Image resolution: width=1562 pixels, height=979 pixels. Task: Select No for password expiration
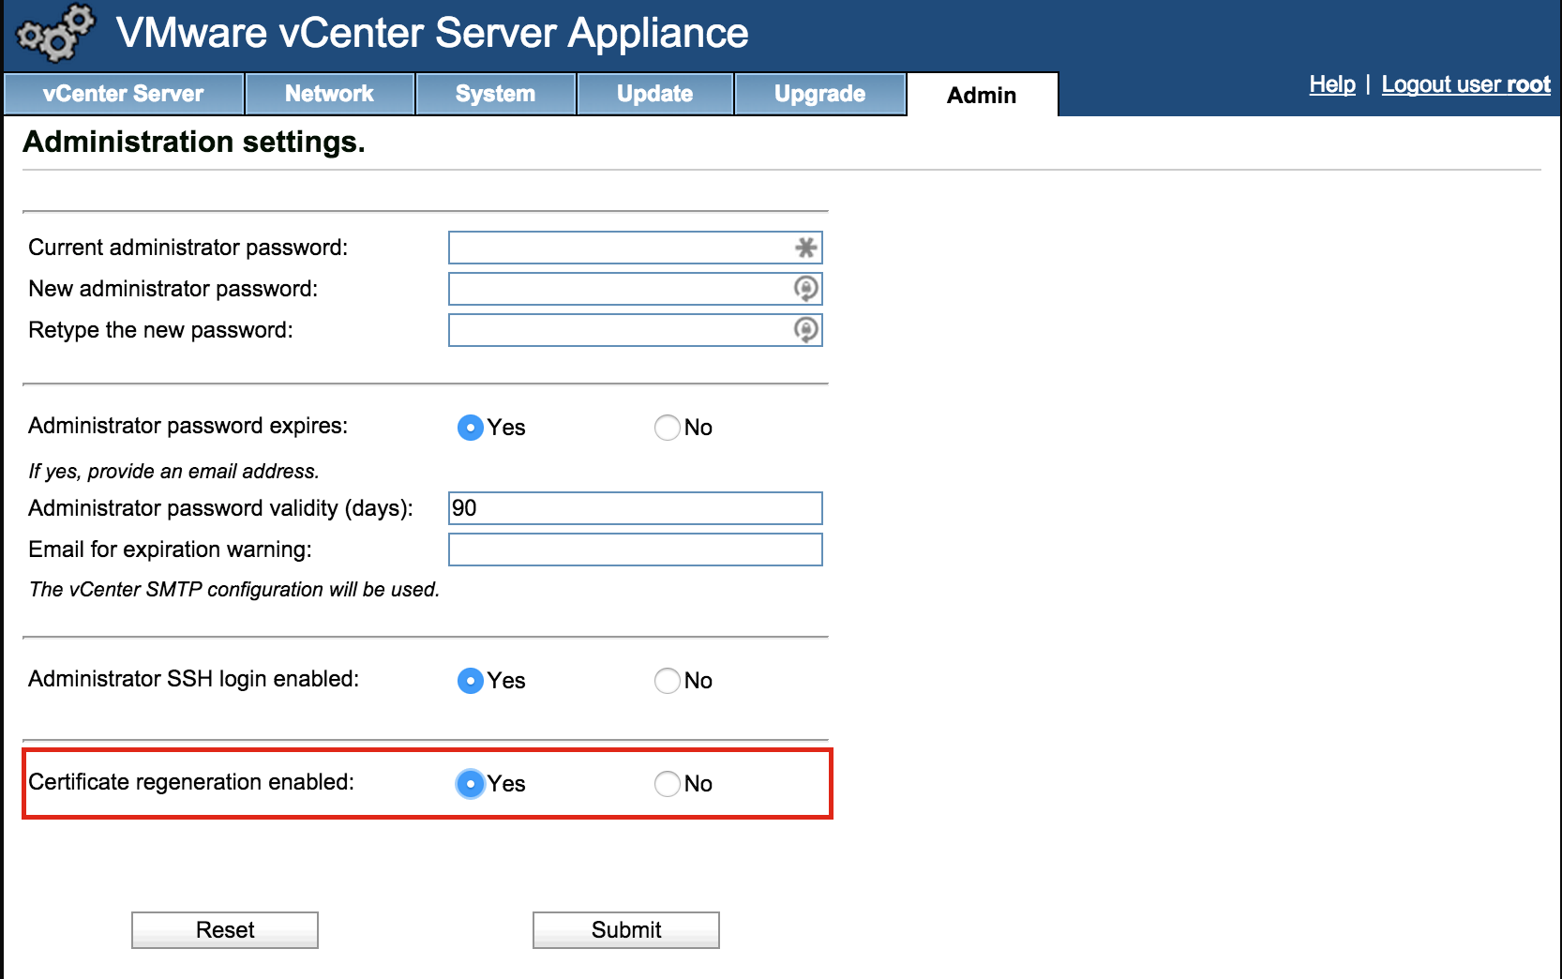point(667,428)
